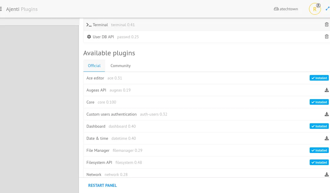
Task: Click the 'filemanager 0.29' version text
Action: pos(128,151)
